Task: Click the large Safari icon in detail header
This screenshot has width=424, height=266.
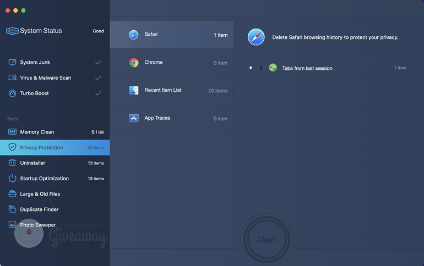Action: point(256,37)
